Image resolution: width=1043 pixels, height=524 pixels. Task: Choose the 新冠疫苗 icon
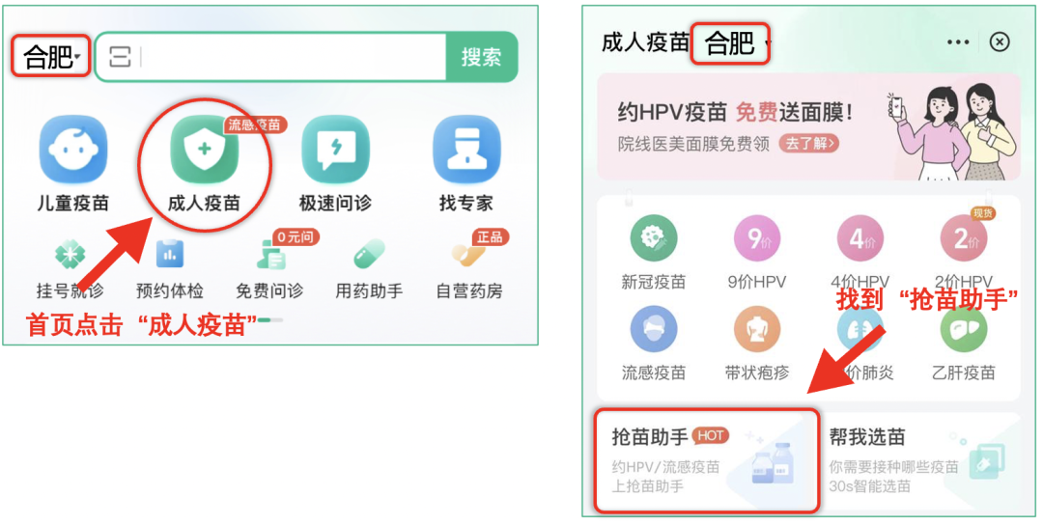click(x=653, y=238)
